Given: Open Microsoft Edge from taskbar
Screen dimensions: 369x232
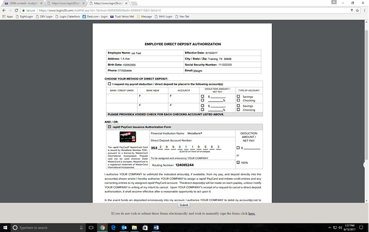Looking at the screenshot, I should coord(113,228).
